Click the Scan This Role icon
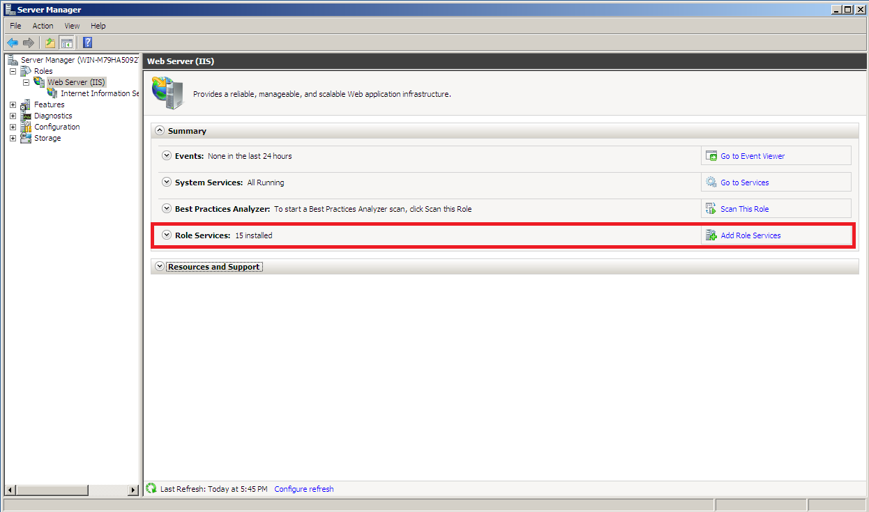 point(711,209)
